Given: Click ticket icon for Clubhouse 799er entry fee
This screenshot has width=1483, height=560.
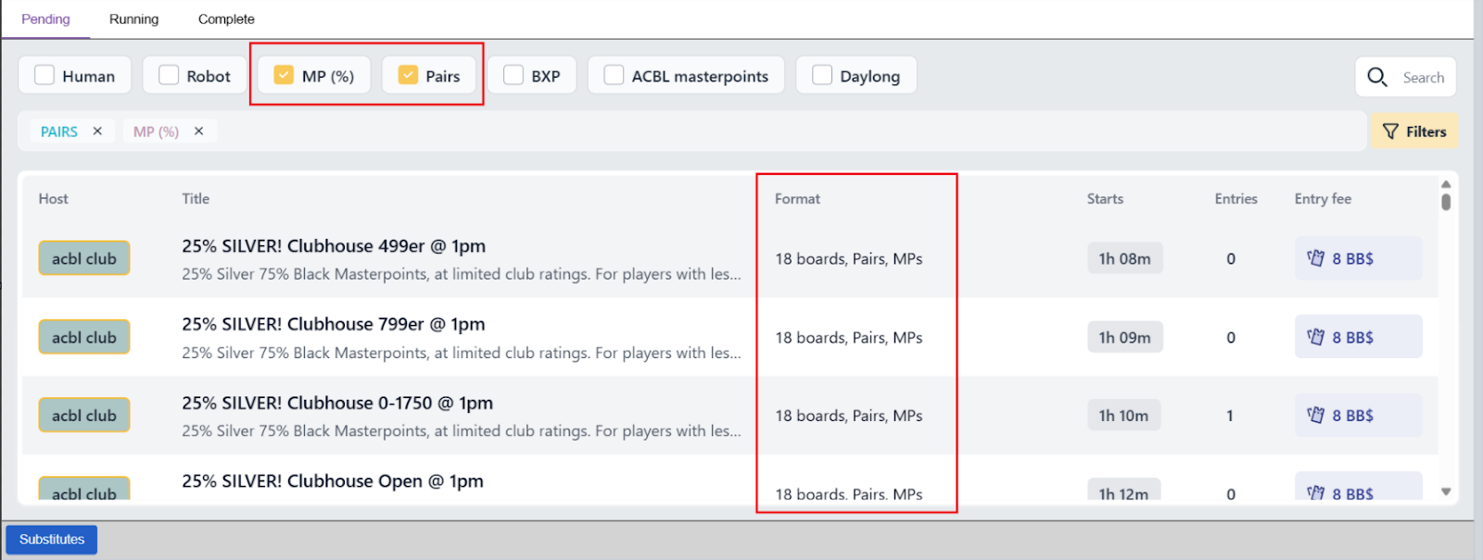Looking at the screenshot, I should [x=1315, y=337].
